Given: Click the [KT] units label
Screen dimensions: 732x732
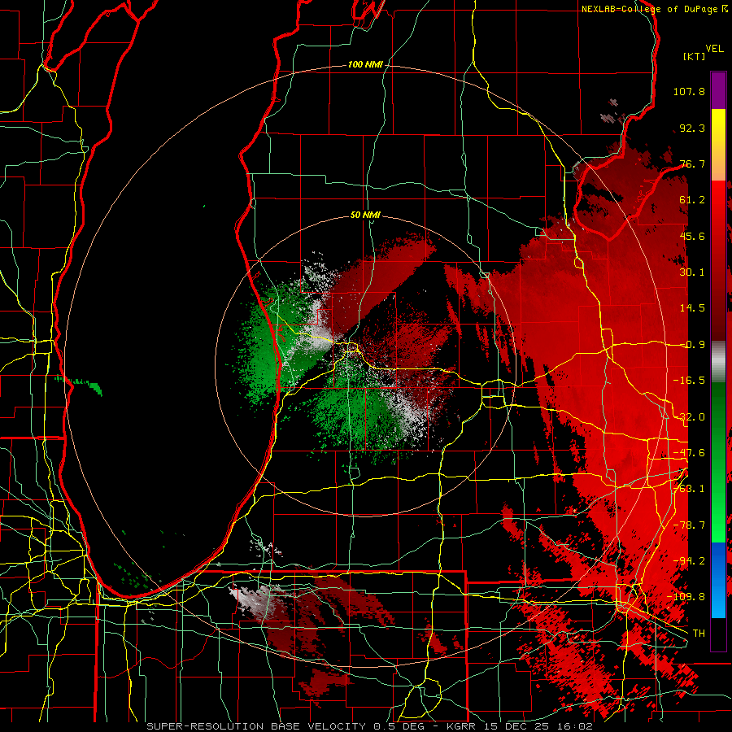Looking at the screenshot, I should pos(695,56).
